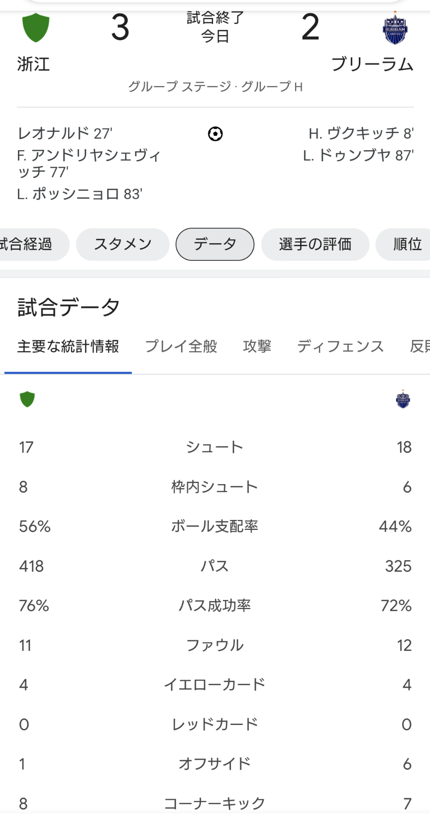Open the 浙江 team name link
Screen dimensions: 430x818
point(33,64)
